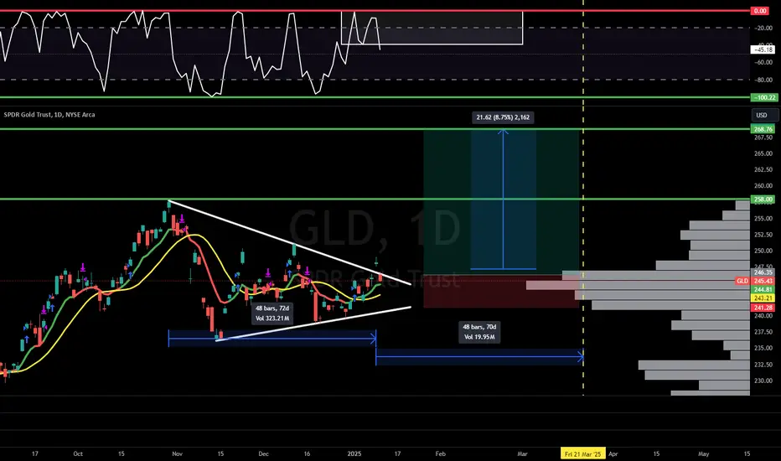Click the red 241.28 stop level label

(763, 308)
